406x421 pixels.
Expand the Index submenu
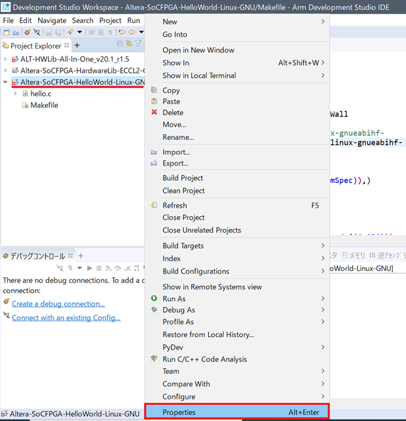(237, 258)
